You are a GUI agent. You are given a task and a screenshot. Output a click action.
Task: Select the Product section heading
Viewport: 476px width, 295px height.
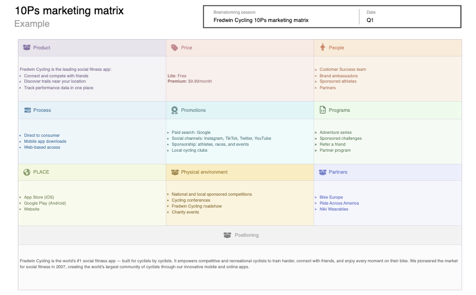(x=42, y=48)
